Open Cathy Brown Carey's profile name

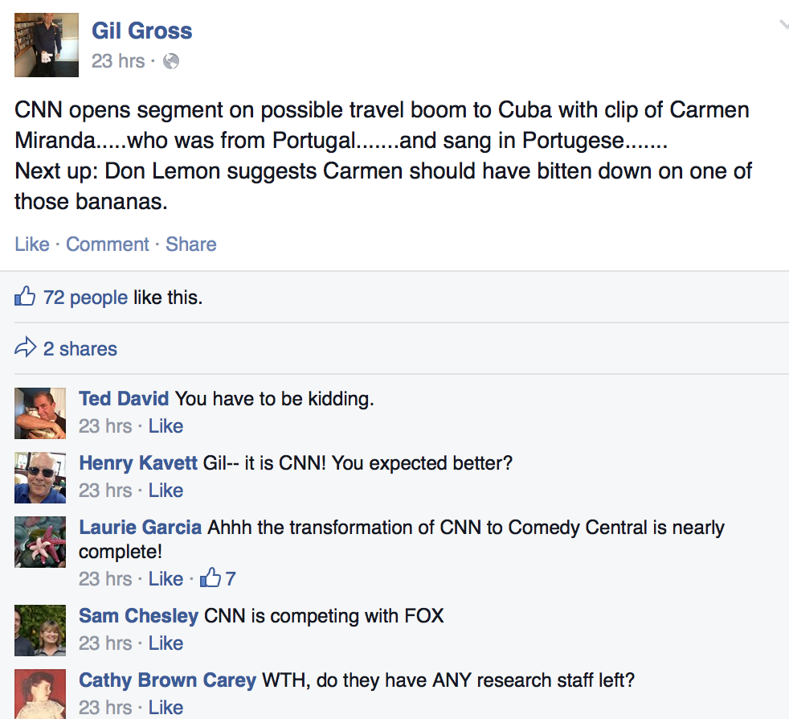(168, 680)
